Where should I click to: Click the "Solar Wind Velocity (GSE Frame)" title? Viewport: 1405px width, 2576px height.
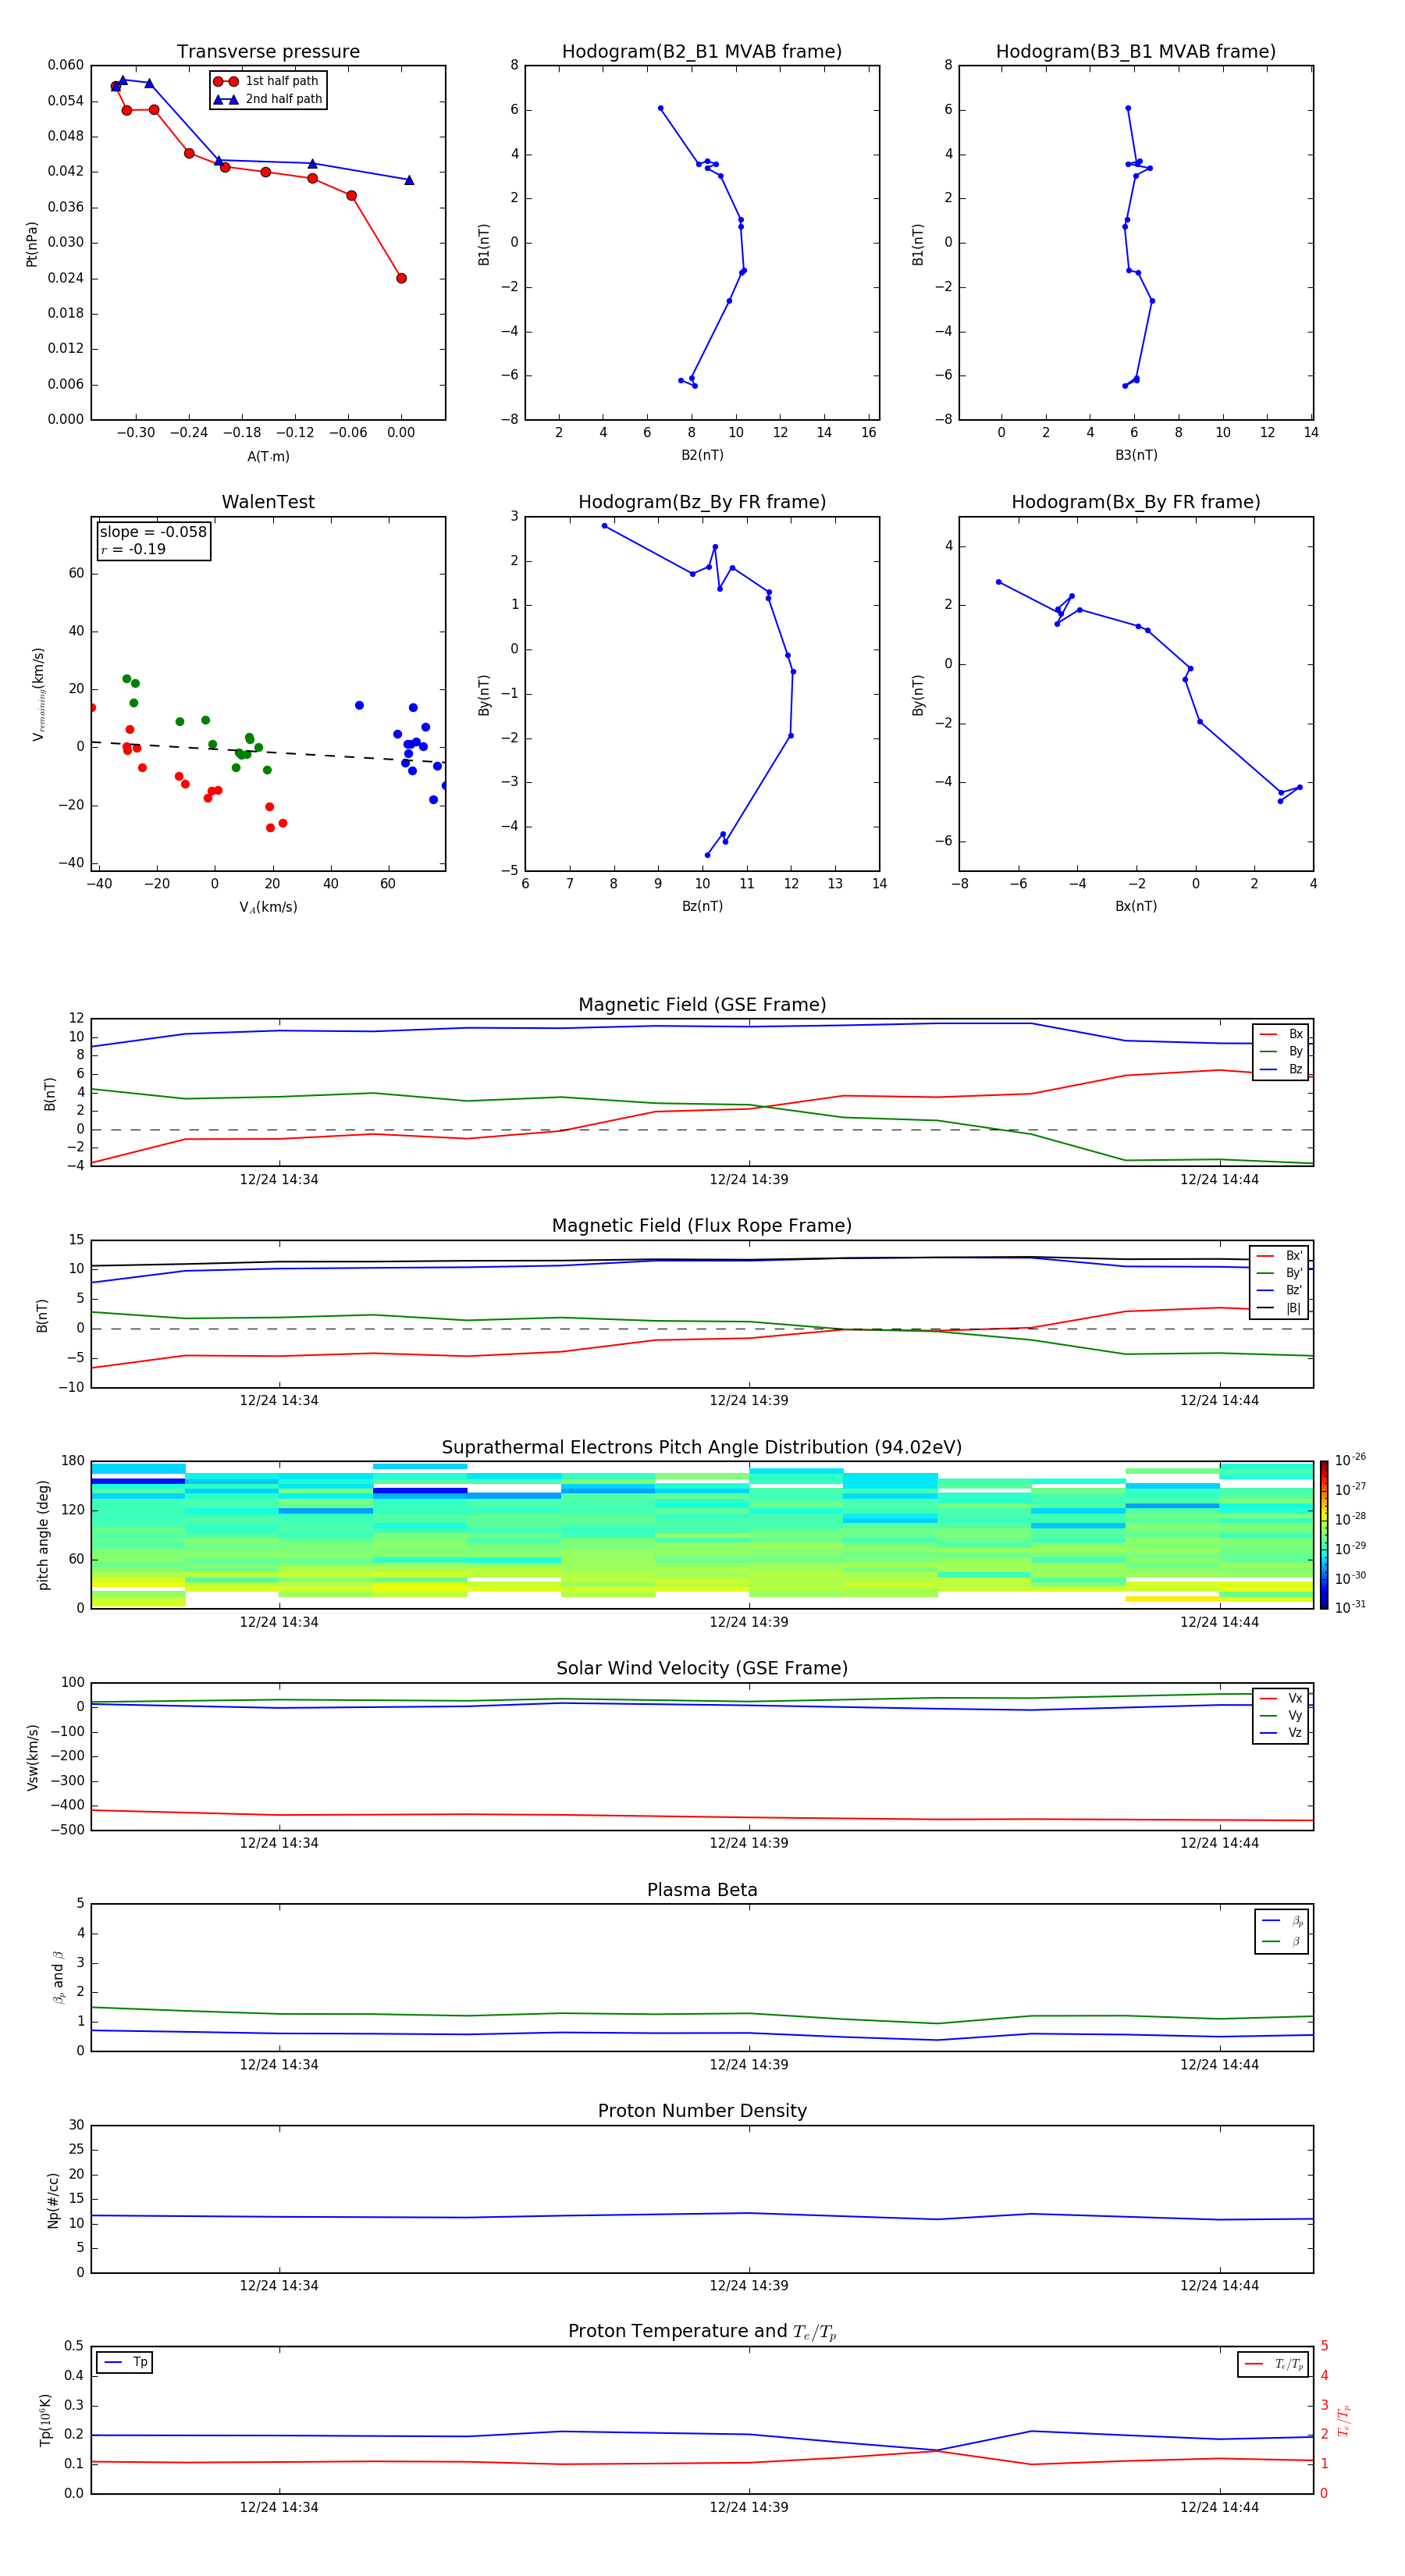coord(702,1668)
